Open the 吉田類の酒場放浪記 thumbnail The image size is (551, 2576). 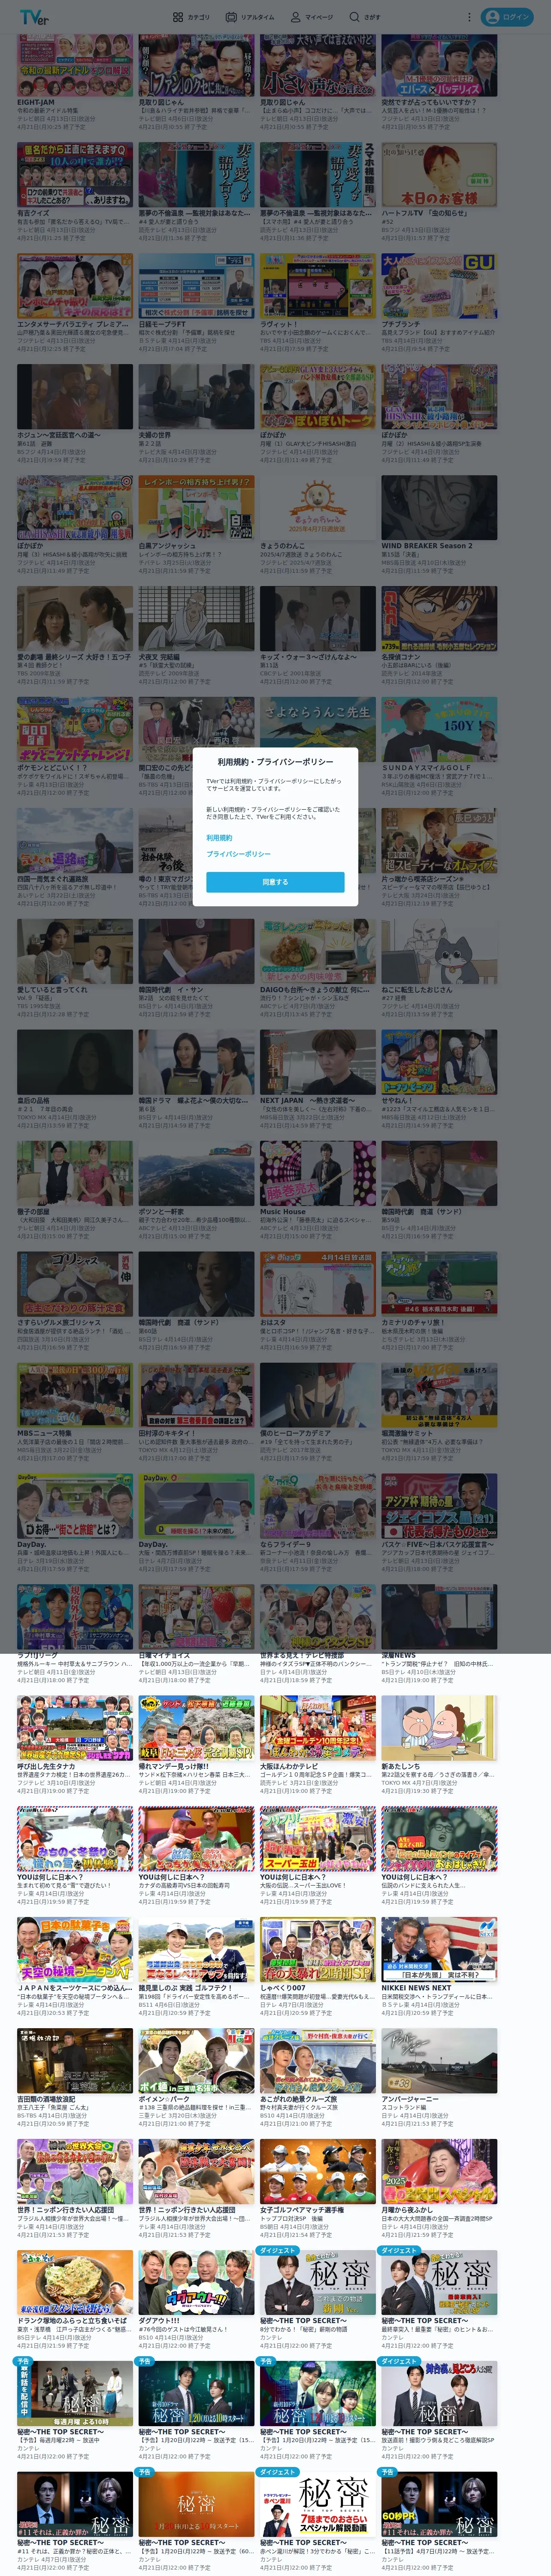click(75, 2060)
